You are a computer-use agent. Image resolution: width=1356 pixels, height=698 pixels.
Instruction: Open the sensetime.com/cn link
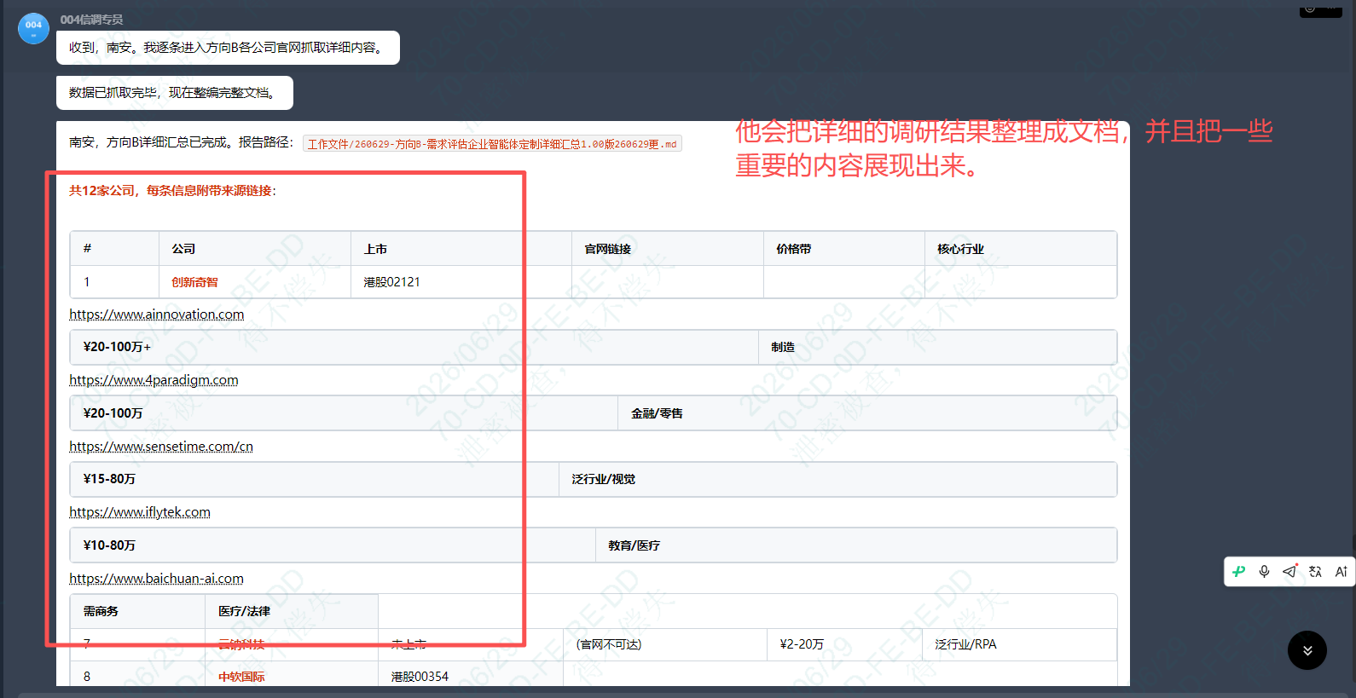coord(161,447)
